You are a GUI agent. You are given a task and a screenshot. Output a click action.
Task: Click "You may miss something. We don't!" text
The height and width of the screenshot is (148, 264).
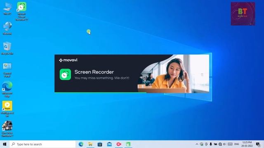[x=102, y=78]
